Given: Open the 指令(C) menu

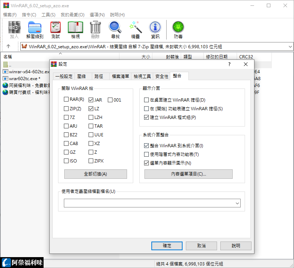Looking at the screenshot, I should coord(29,15).
